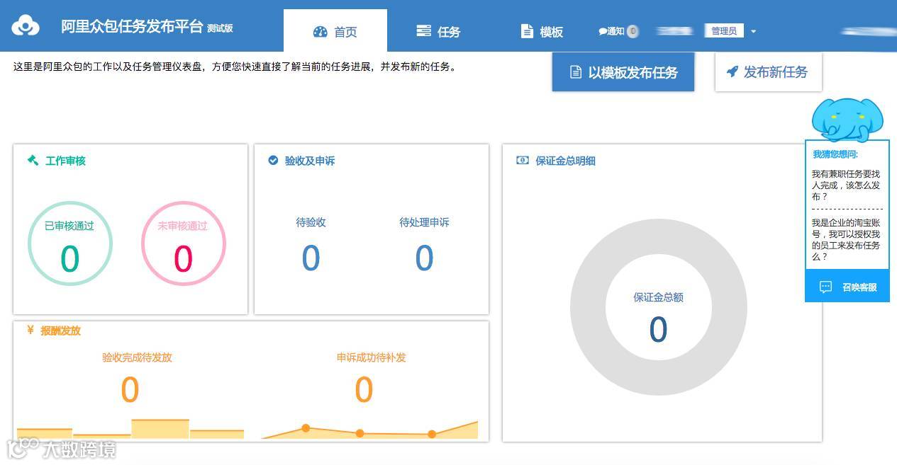Viewport: 897px width, 465px height.
Task: Click the 待验收 count
Action: (x=311, y=258)
